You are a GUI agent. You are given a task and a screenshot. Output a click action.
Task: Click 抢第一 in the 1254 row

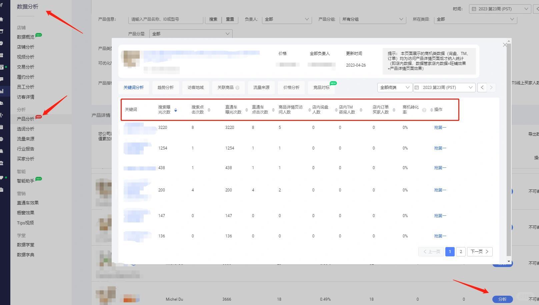[440, 148]
